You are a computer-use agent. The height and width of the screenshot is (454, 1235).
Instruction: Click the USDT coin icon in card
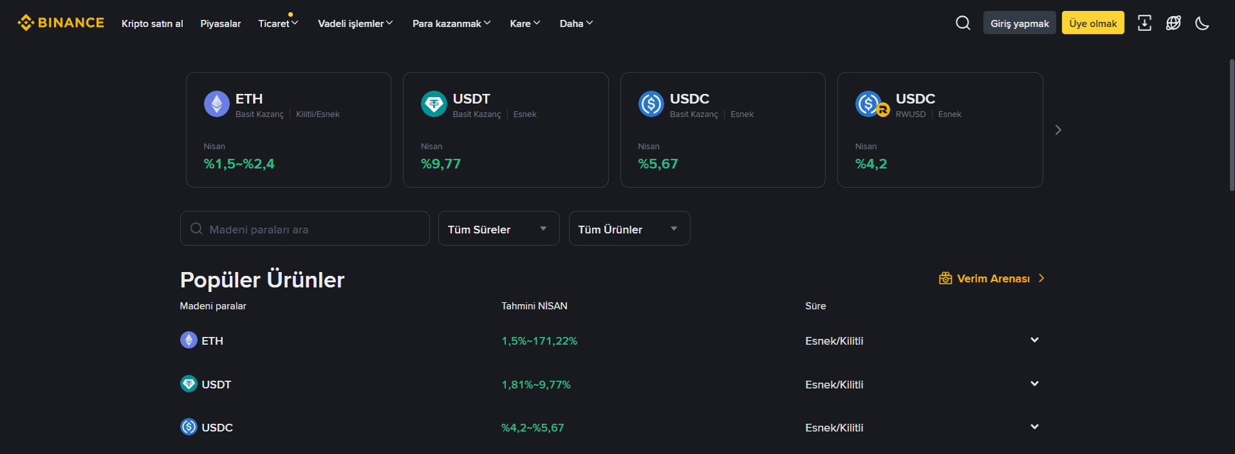[x=434, y=104]
